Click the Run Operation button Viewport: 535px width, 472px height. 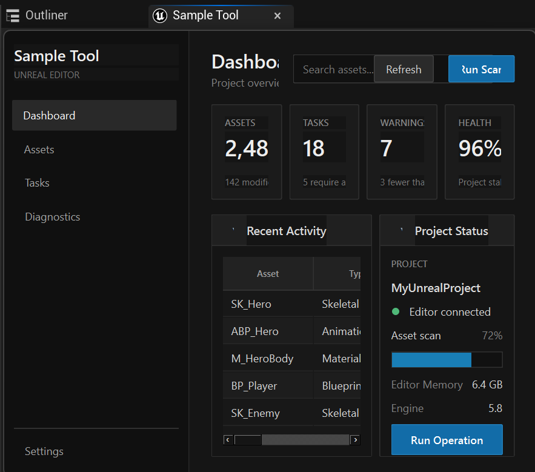(x=447, y=439)
